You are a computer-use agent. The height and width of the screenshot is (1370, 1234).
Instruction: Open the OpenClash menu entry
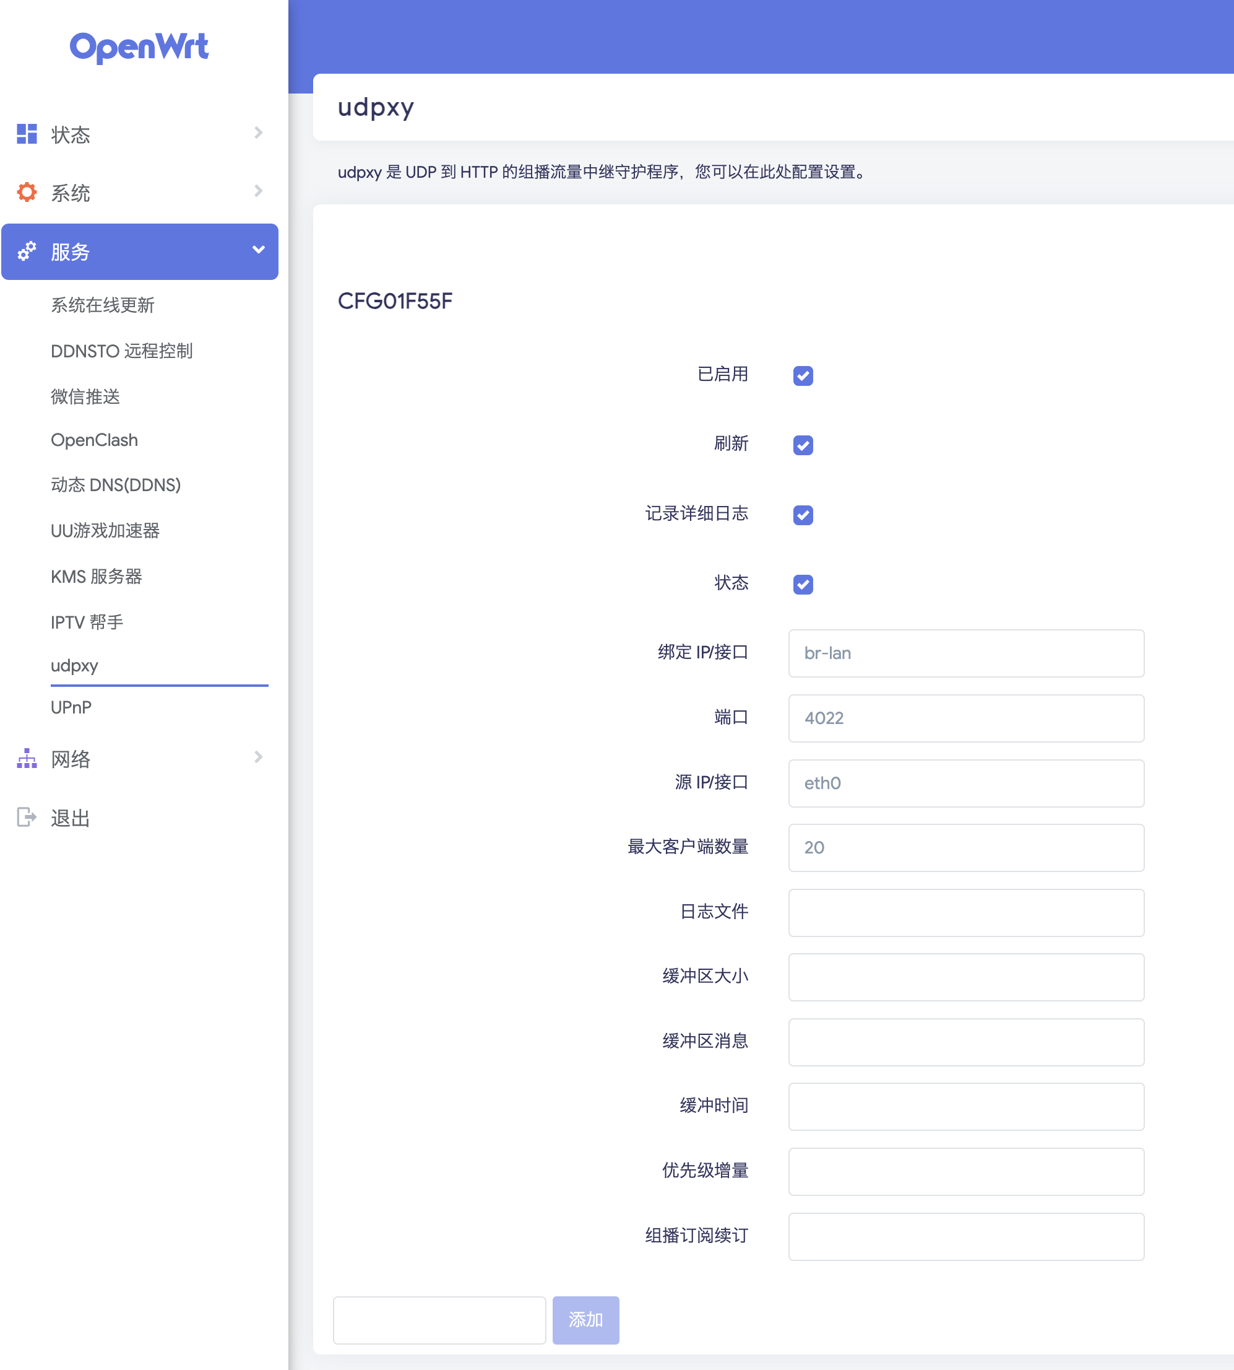pyautogui.click(x=94, y=440)
